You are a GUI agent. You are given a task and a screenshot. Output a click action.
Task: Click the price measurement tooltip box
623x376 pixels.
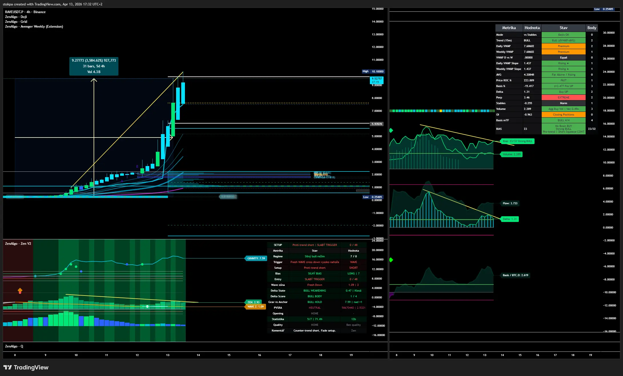94,66
